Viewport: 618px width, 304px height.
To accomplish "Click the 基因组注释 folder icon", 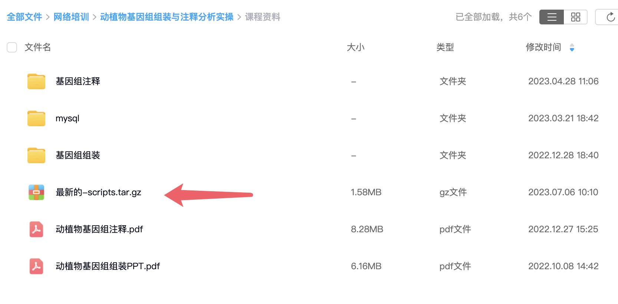I will pyautogui.click(x=36, y=81).
